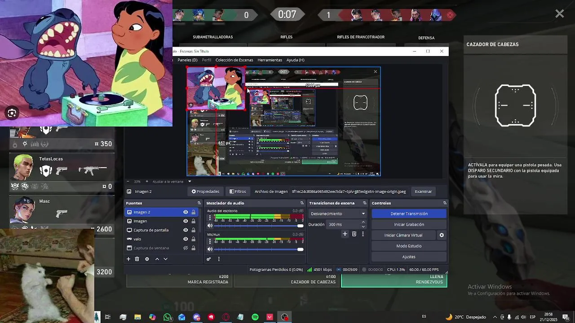
Task: Open advanced audio properties gears icon
Action: click(x=209, y=259)
